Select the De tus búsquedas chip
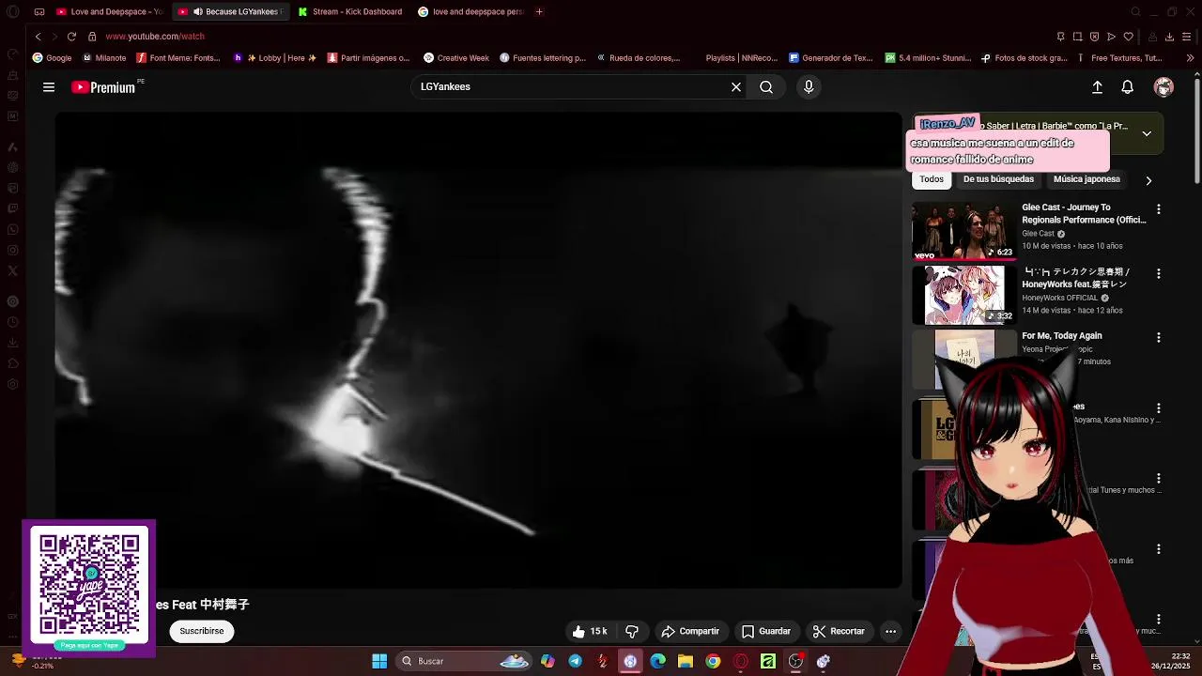 pos(998,179)
